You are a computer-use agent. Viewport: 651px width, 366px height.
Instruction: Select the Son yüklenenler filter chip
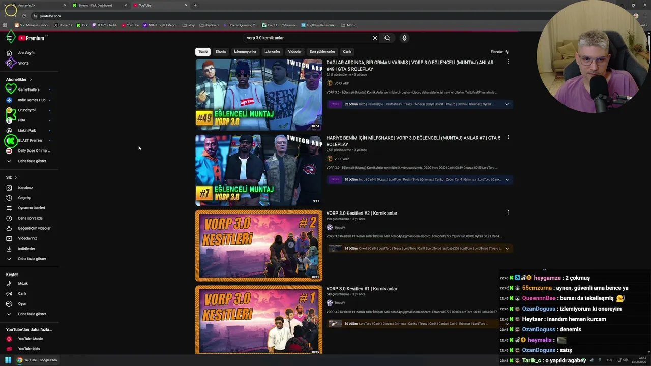click(x=322, y=52)
